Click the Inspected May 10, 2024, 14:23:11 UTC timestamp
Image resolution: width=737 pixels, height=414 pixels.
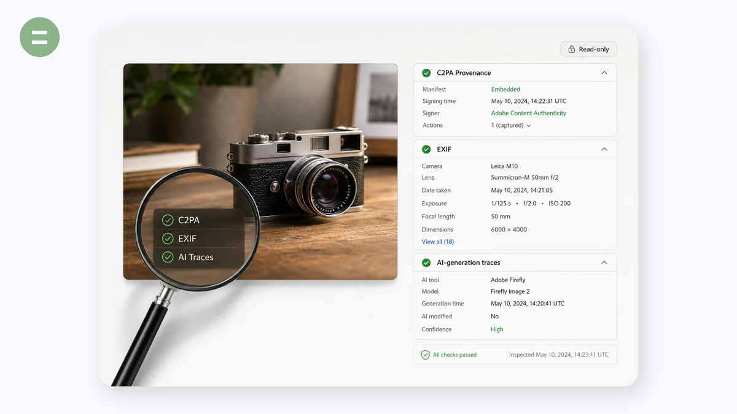click(x=559, y=355)
